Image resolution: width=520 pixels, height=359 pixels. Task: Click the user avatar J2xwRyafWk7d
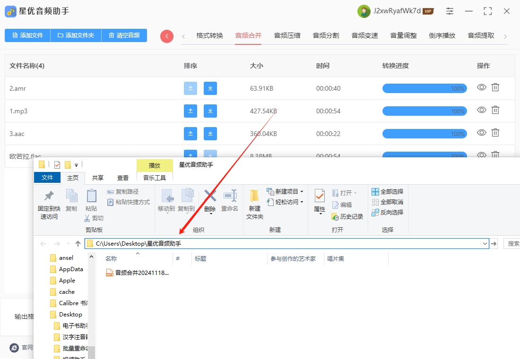tap(364, 11)
